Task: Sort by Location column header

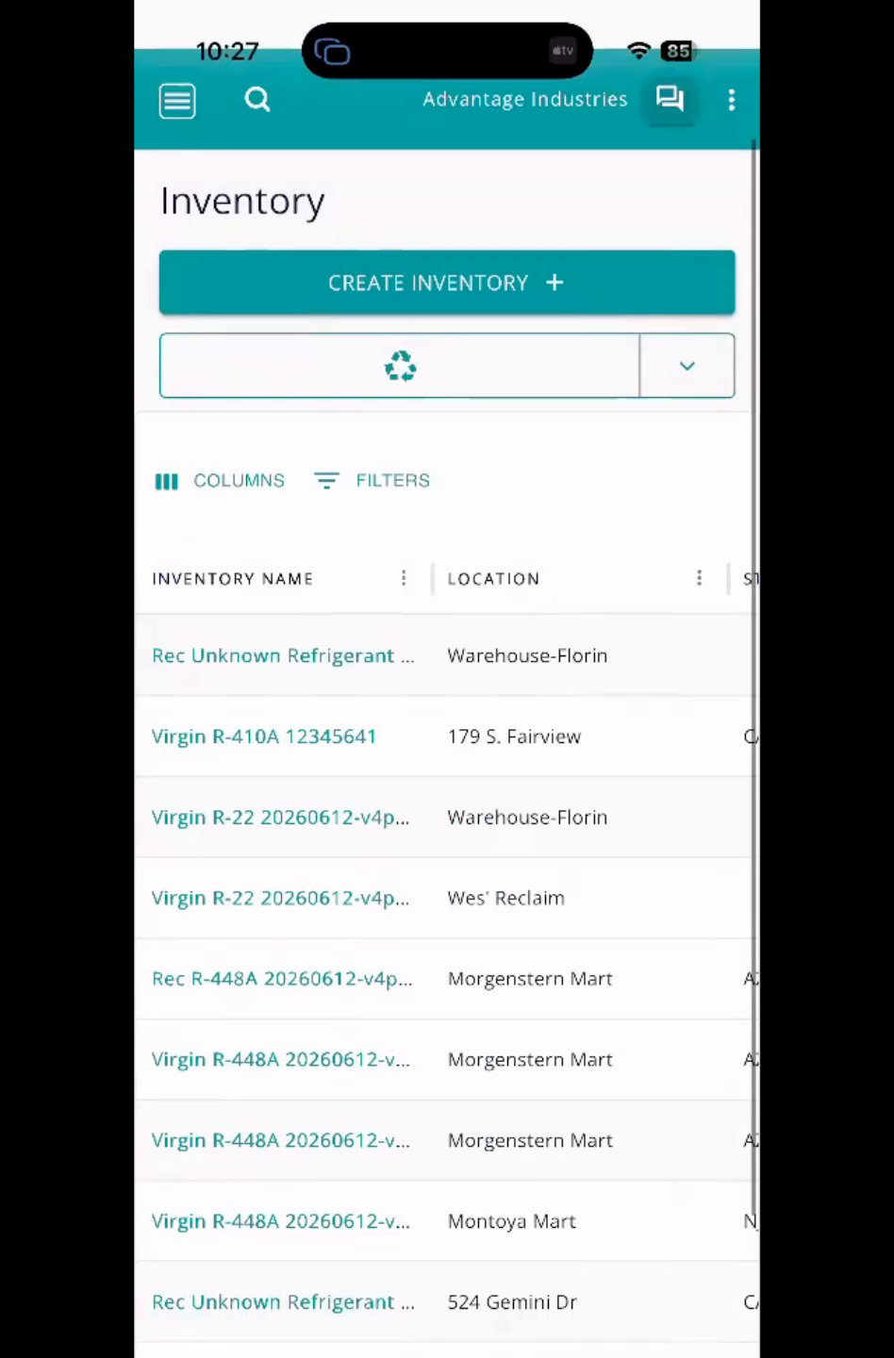Action: pos(493,579)
